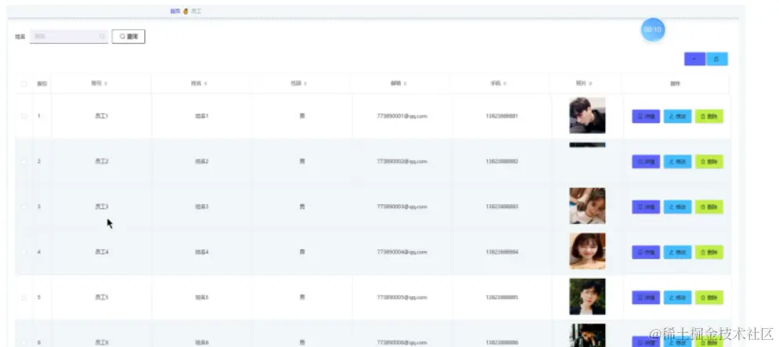Open the photo thumbnail in row 5
Screen dimensions: 779x347
(587, 296)
